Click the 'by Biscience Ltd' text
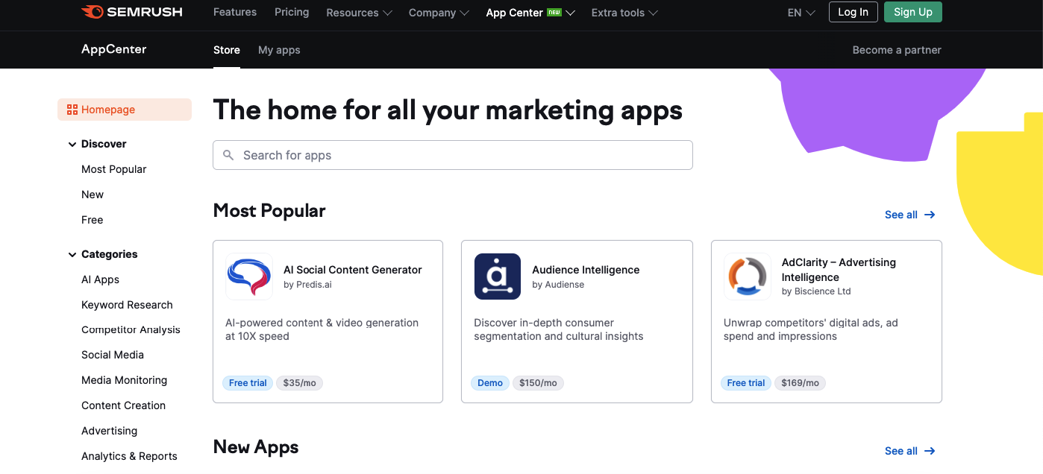Image resolution: width=1043 pixels, height=474 pixels. [816, 291]
